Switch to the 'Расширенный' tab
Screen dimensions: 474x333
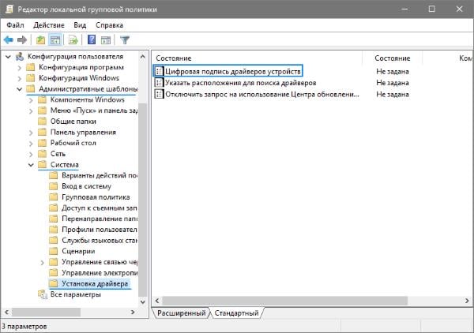[180, 313]
